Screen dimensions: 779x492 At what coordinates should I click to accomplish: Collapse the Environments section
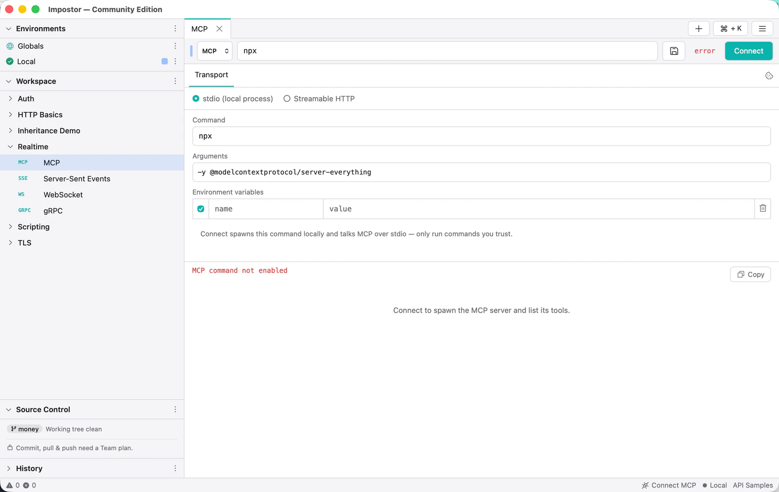point(8,29)
